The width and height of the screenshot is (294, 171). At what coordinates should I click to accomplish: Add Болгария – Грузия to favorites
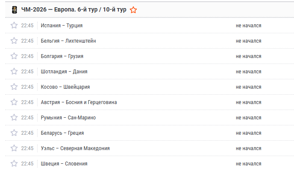[14, 56]
